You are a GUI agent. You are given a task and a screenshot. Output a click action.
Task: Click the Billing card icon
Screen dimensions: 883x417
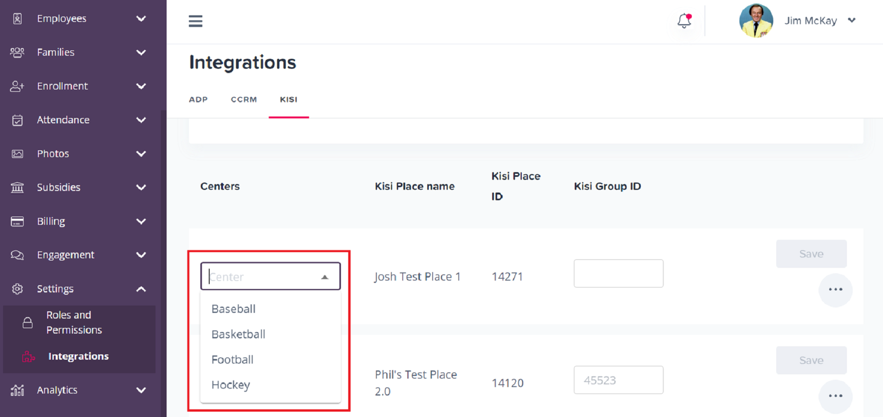[17, 221]
